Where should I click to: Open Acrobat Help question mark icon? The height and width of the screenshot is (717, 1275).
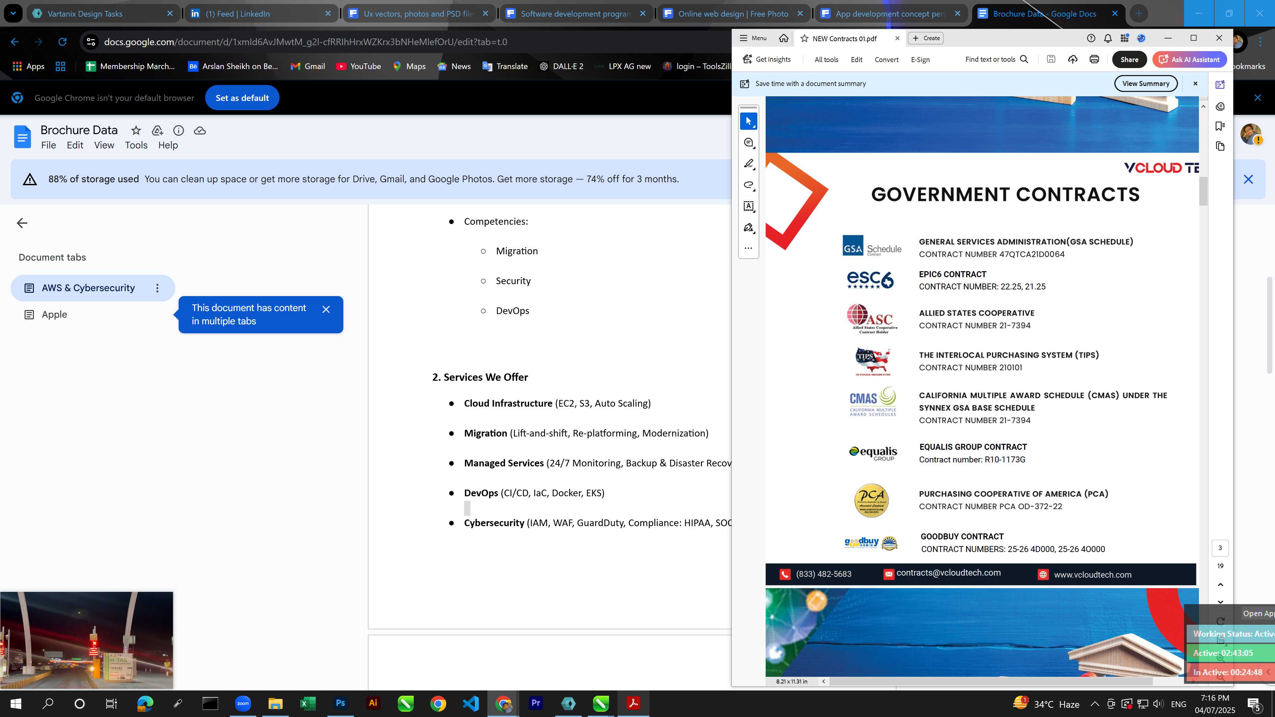pyautogui.click(x=1091, y=38)
